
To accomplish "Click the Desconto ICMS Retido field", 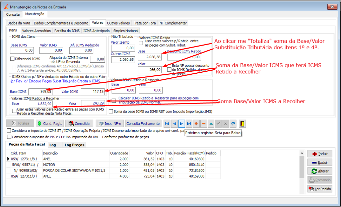I will point(184,57).
